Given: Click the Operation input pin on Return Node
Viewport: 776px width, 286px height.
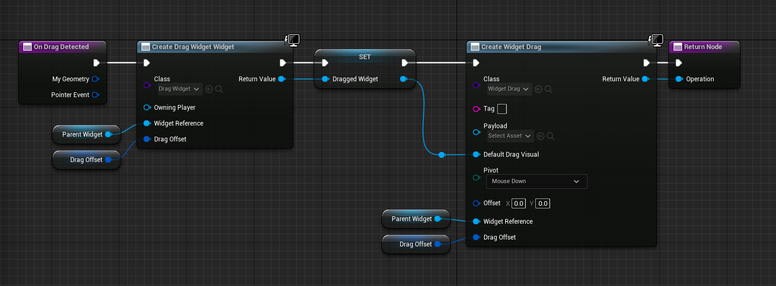Looking at the screenshot, I should coord(679,79).
